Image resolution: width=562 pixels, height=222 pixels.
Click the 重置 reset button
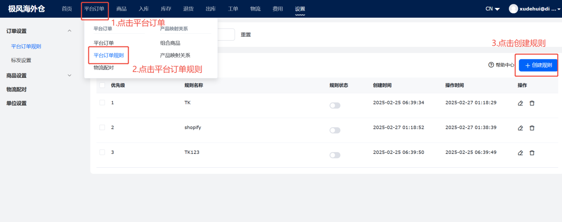click(246, 34)
